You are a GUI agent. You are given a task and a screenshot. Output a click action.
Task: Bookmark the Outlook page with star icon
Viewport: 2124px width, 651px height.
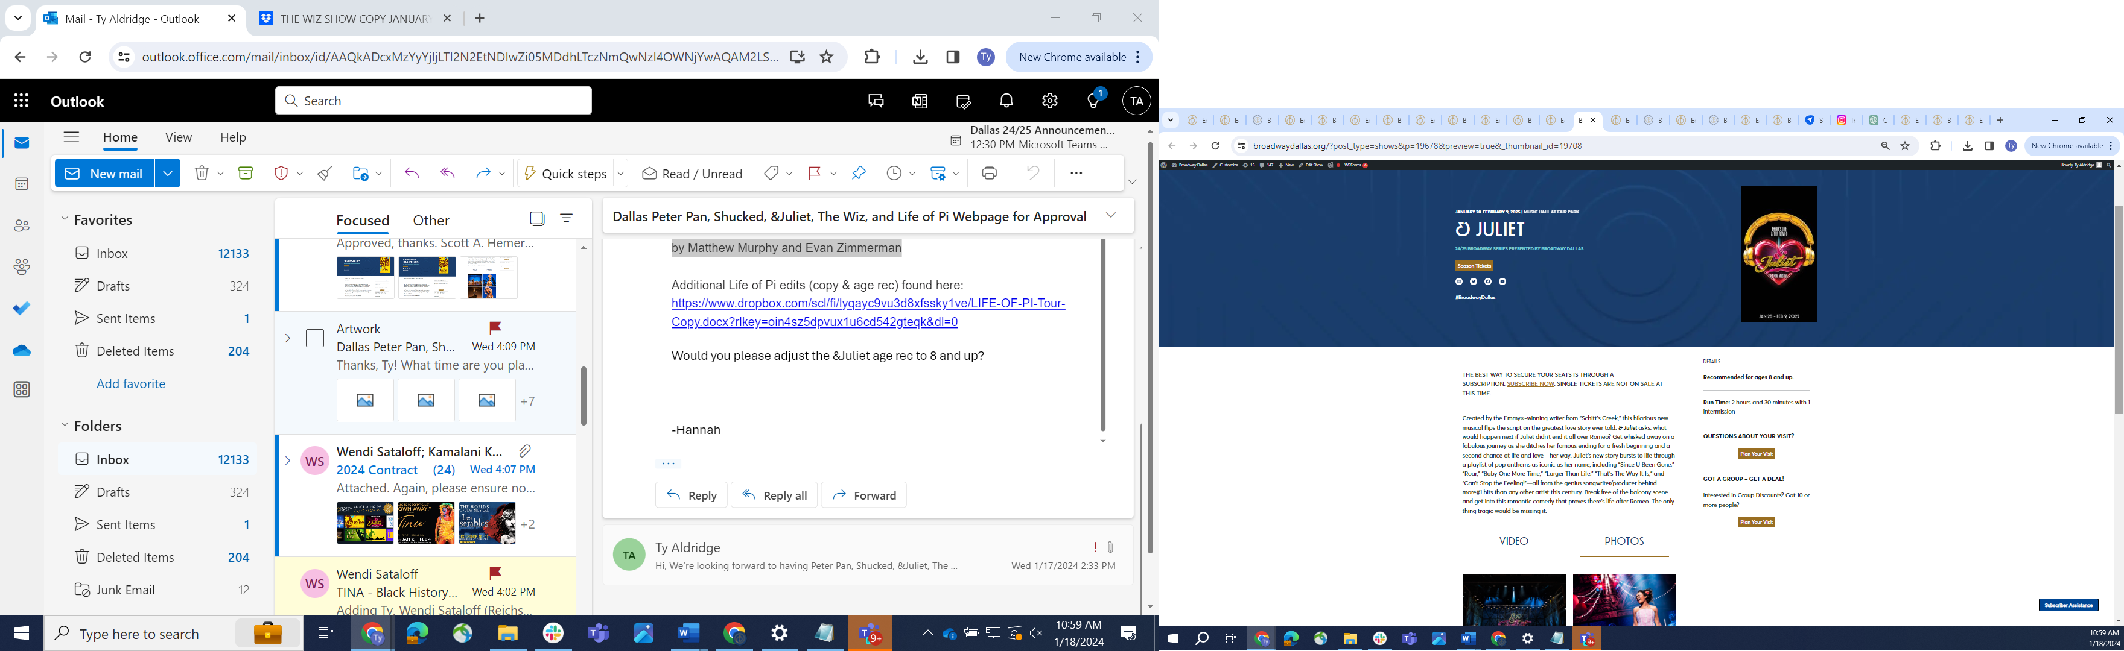coord(827,57)
